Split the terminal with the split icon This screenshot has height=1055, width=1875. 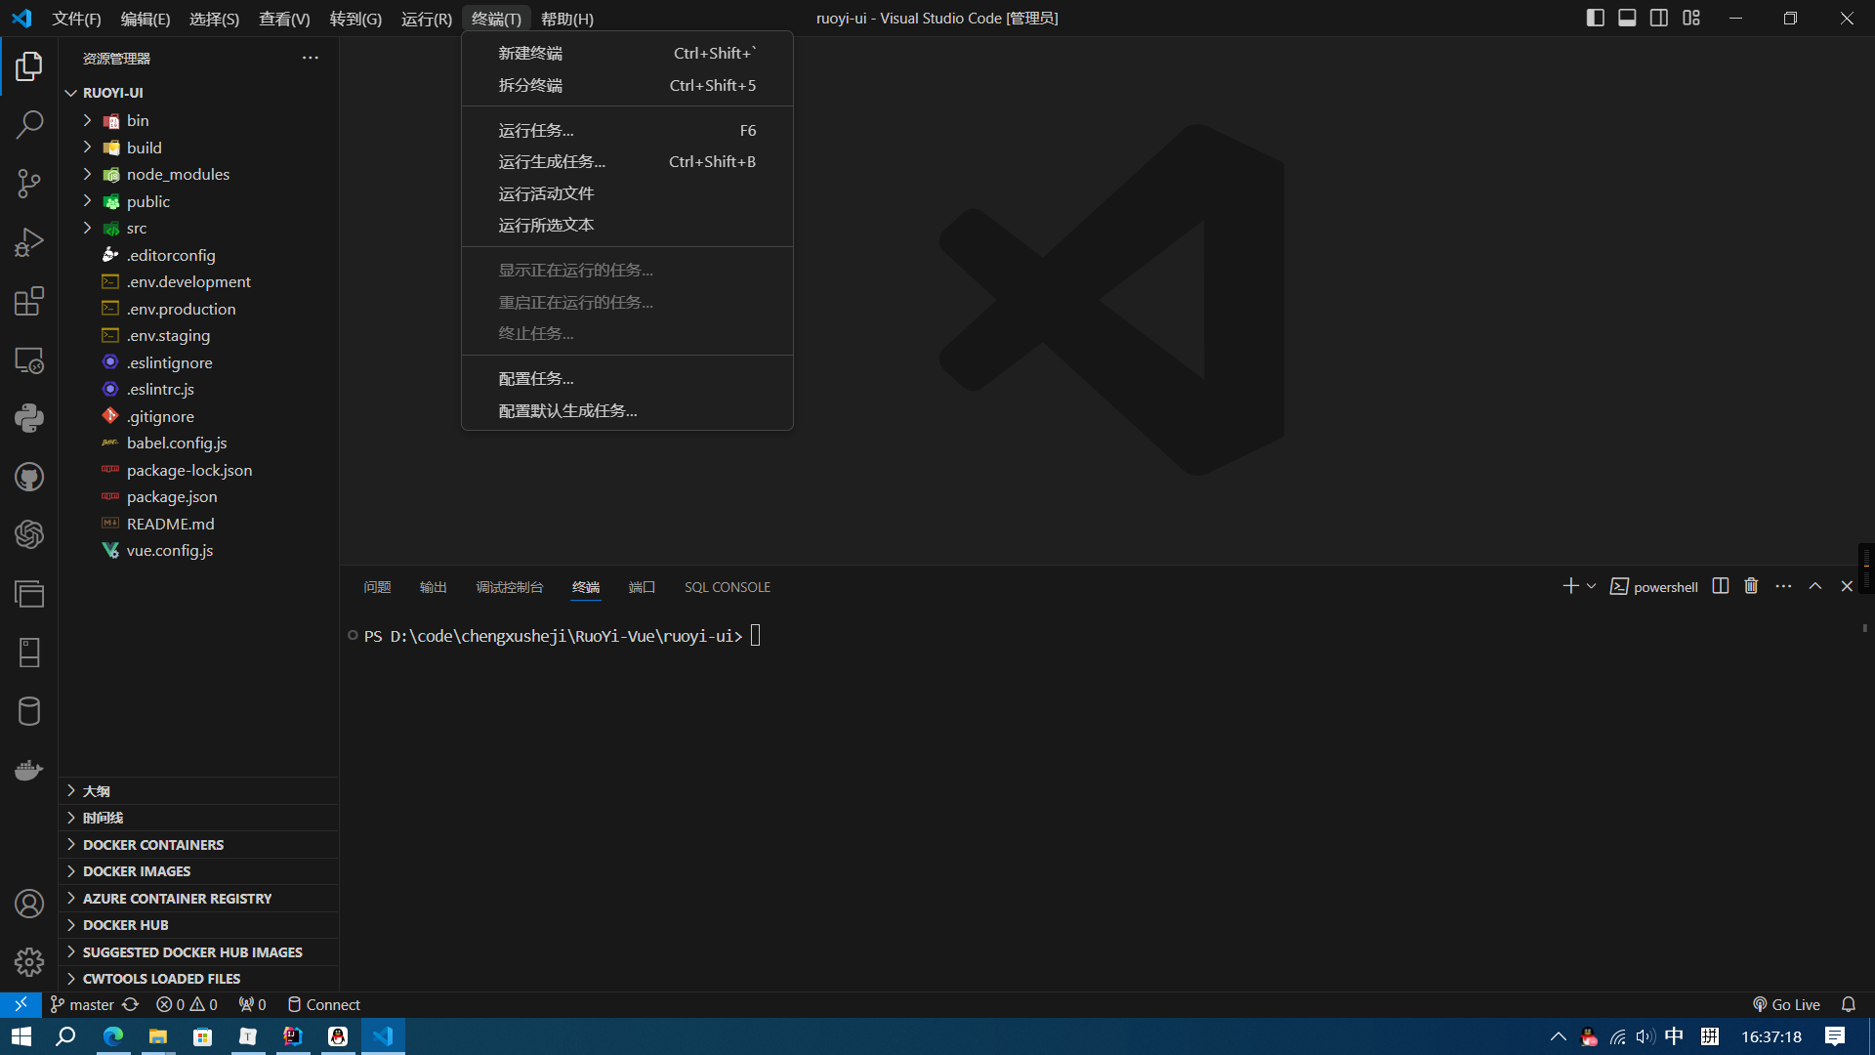point(1719,585)
